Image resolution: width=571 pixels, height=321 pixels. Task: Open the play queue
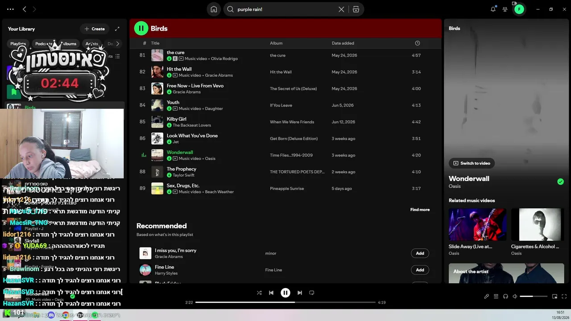click(496, 296)
